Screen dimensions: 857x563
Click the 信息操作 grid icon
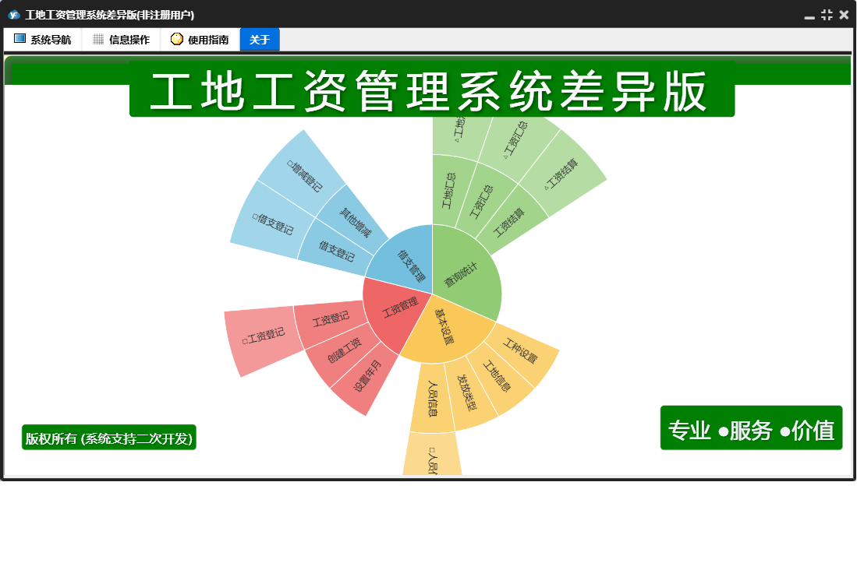tap(97, 39)
